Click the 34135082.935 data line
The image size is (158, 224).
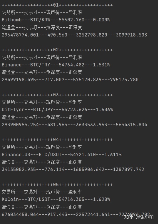pos(73,169)
